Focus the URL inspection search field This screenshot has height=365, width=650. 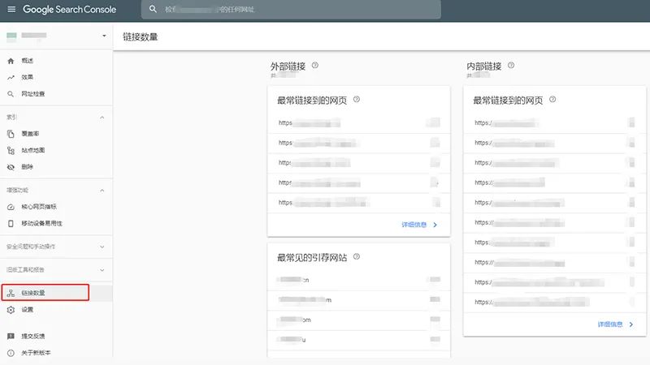coord(291,10)
